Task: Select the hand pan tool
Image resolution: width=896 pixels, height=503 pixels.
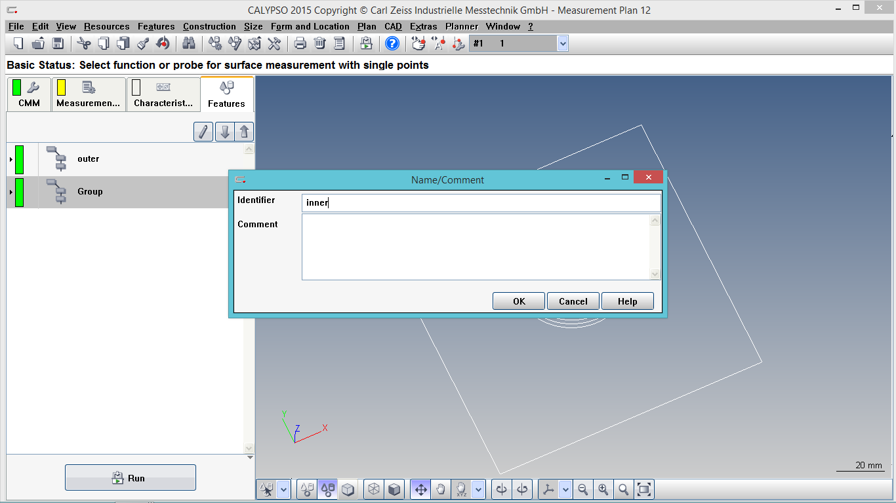Action: (440, 489)
